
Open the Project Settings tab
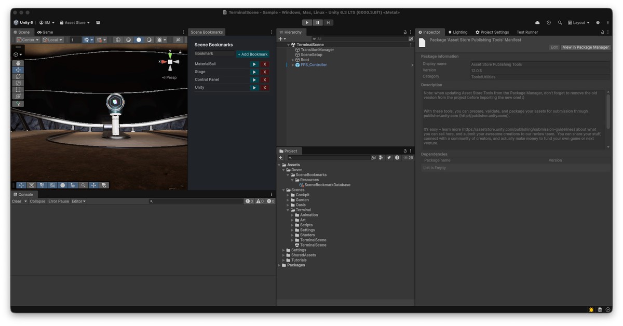click(492, 32)
